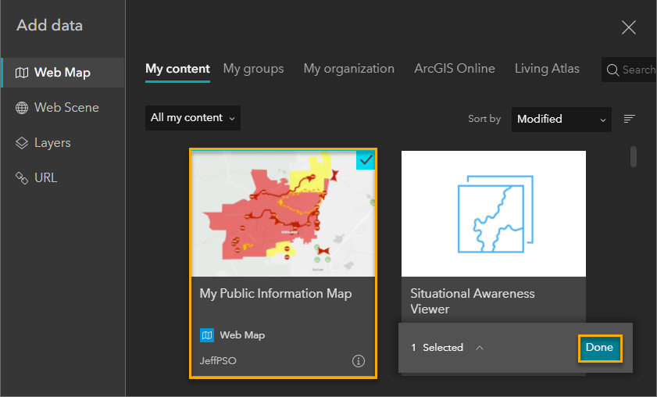Screen dimensions: 657x397
Task: Open the All my content filter dropdown
Action: [x=193, y=118]
